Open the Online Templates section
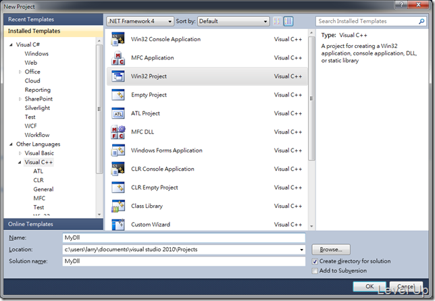 [53, 224]
